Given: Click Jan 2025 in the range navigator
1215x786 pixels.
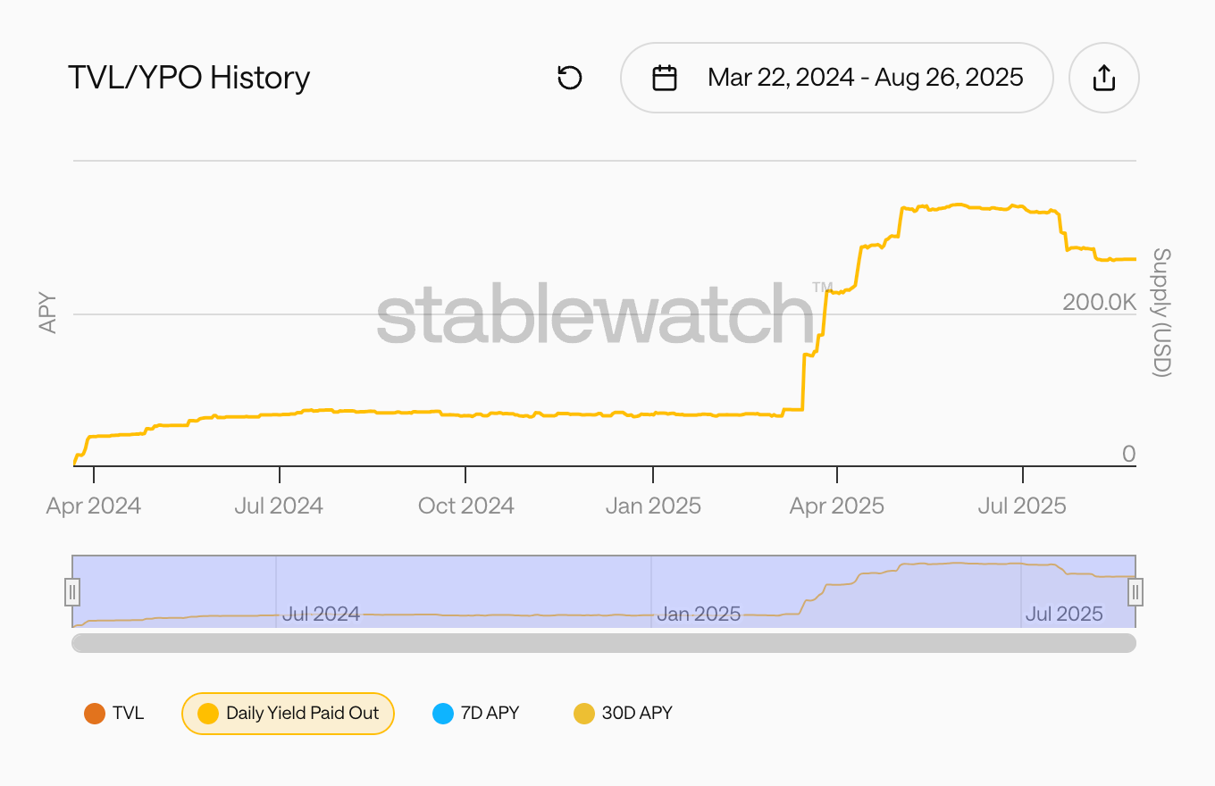Looking at the screenshot, I should tap(698, 615).
